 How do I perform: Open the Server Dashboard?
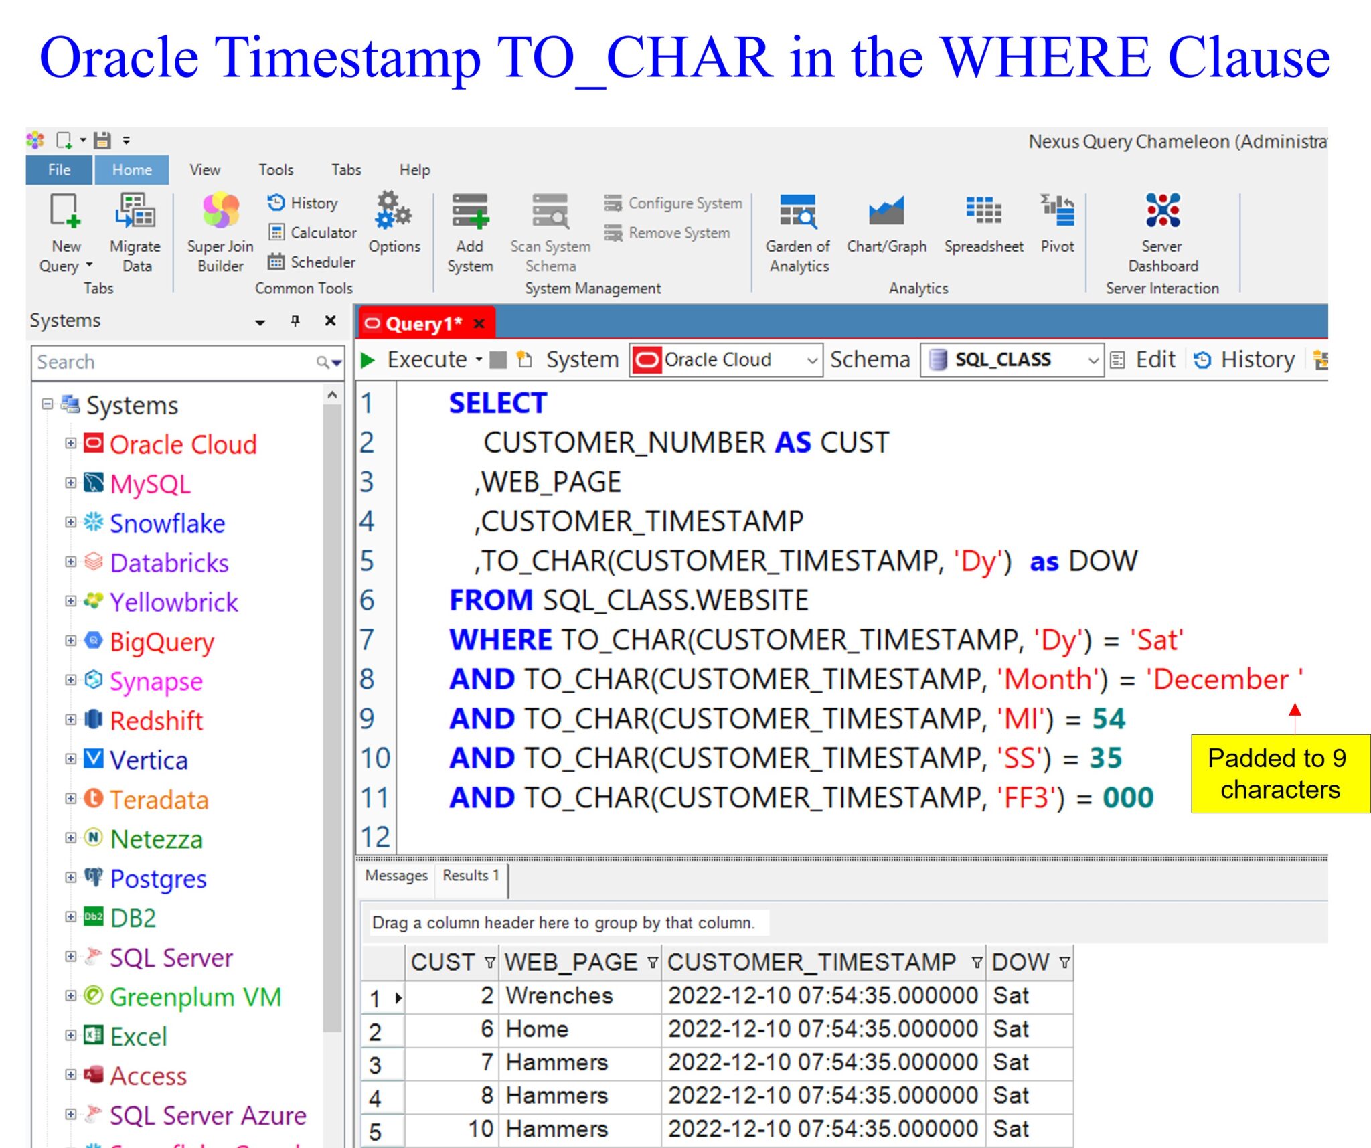(1161, 231)
